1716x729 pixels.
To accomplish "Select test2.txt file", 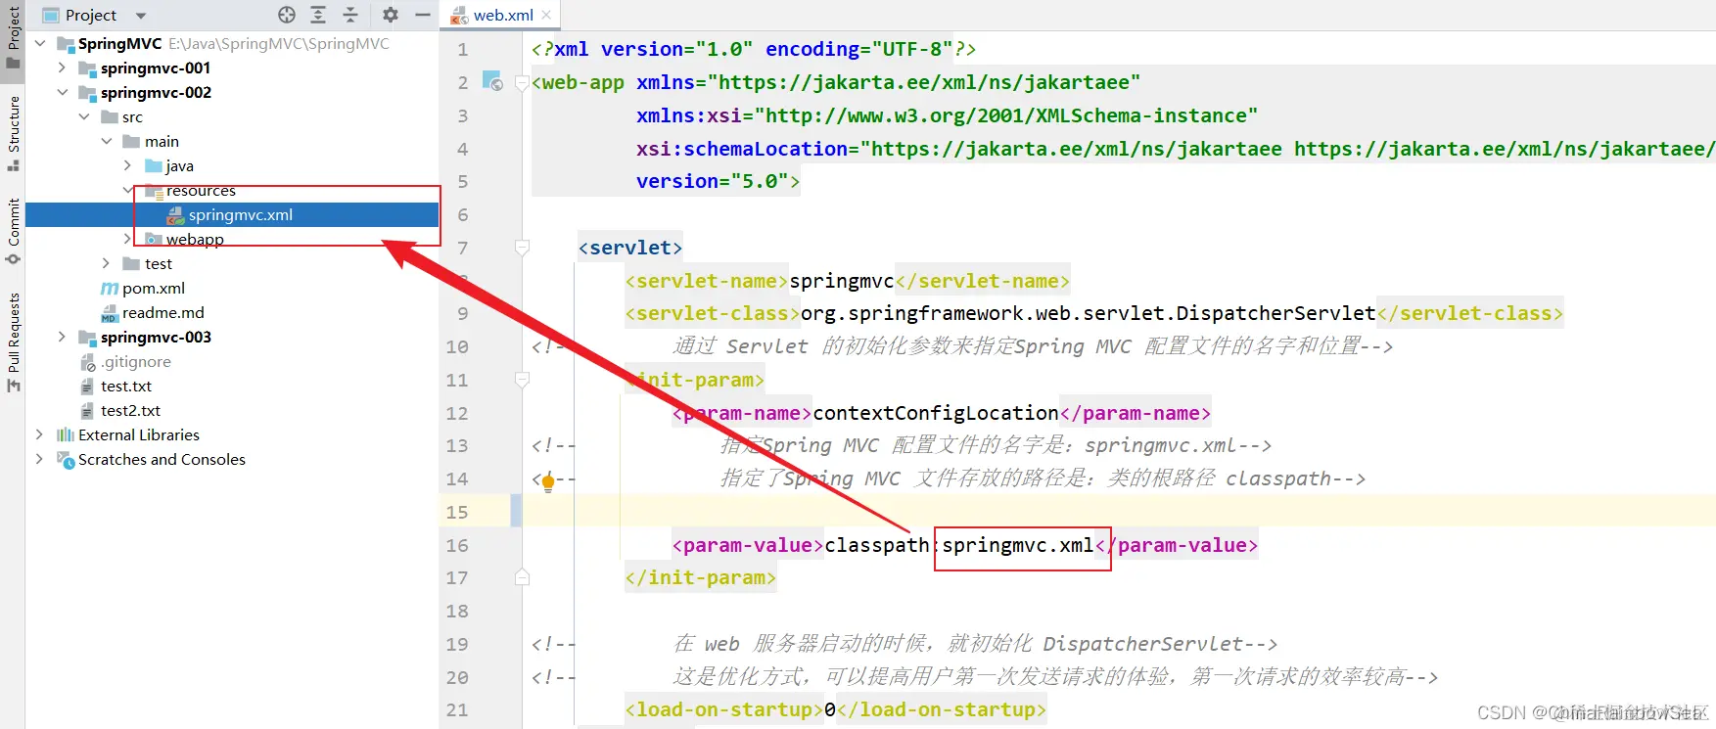I will click(x=130, y=410).
